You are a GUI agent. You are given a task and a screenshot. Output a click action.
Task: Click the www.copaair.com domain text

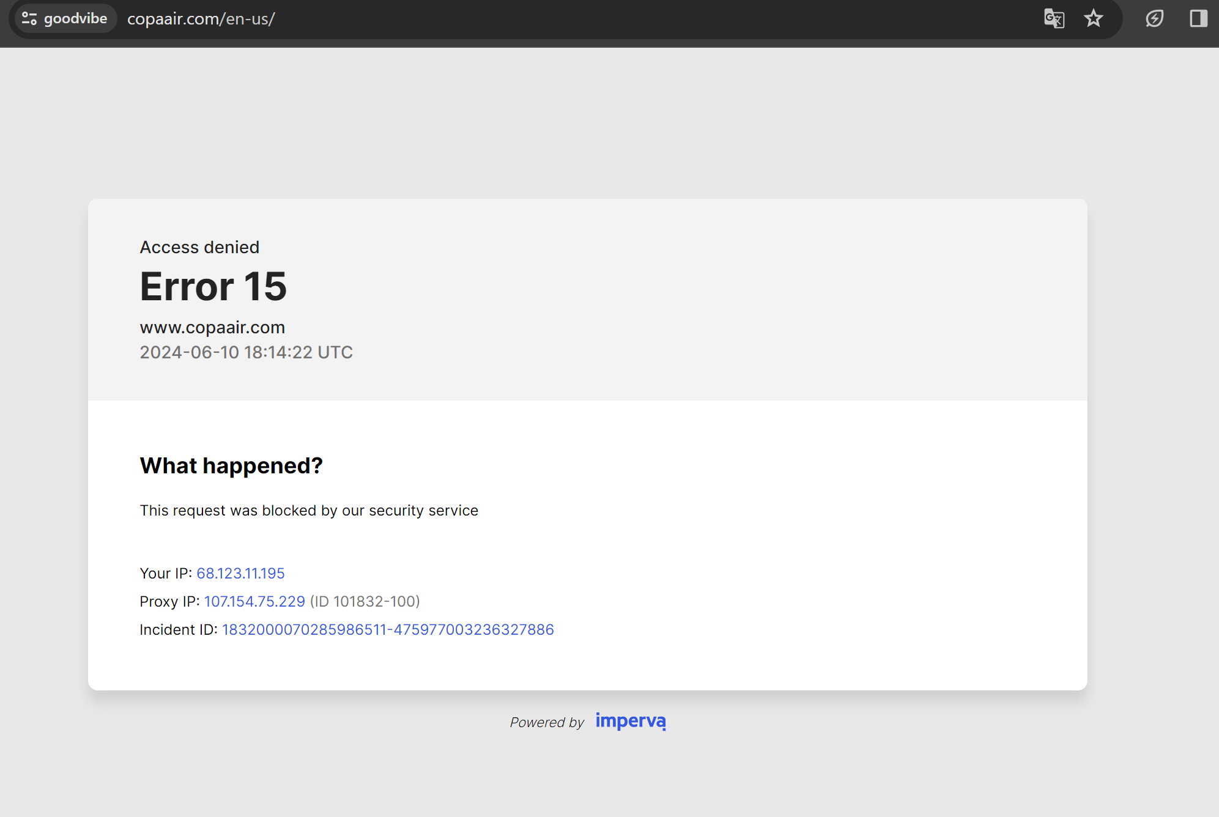[212, 327]
